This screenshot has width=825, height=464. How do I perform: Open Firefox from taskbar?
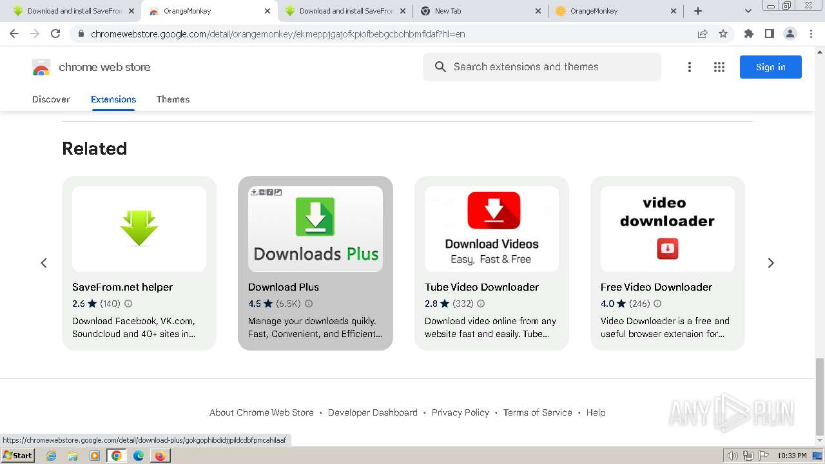click(160, 456)
